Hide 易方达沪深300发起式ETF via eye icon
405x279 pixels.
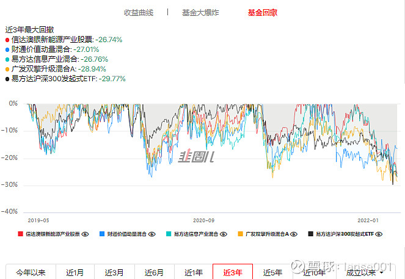(x=379, y=234)
